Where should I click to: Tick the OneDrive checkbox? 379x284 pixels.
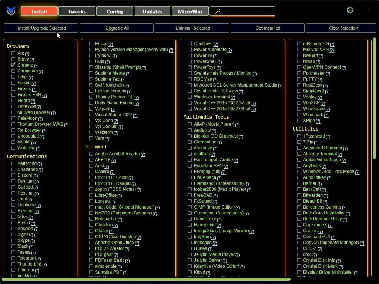pos(190,44)
